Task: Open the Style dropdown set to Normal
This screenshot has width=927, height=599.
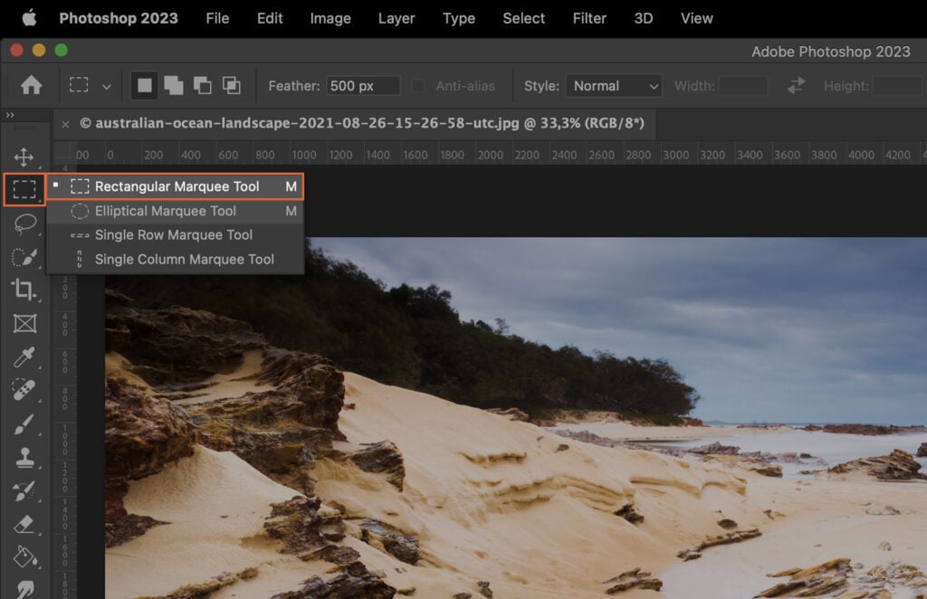Action: [x=614, y=85]
